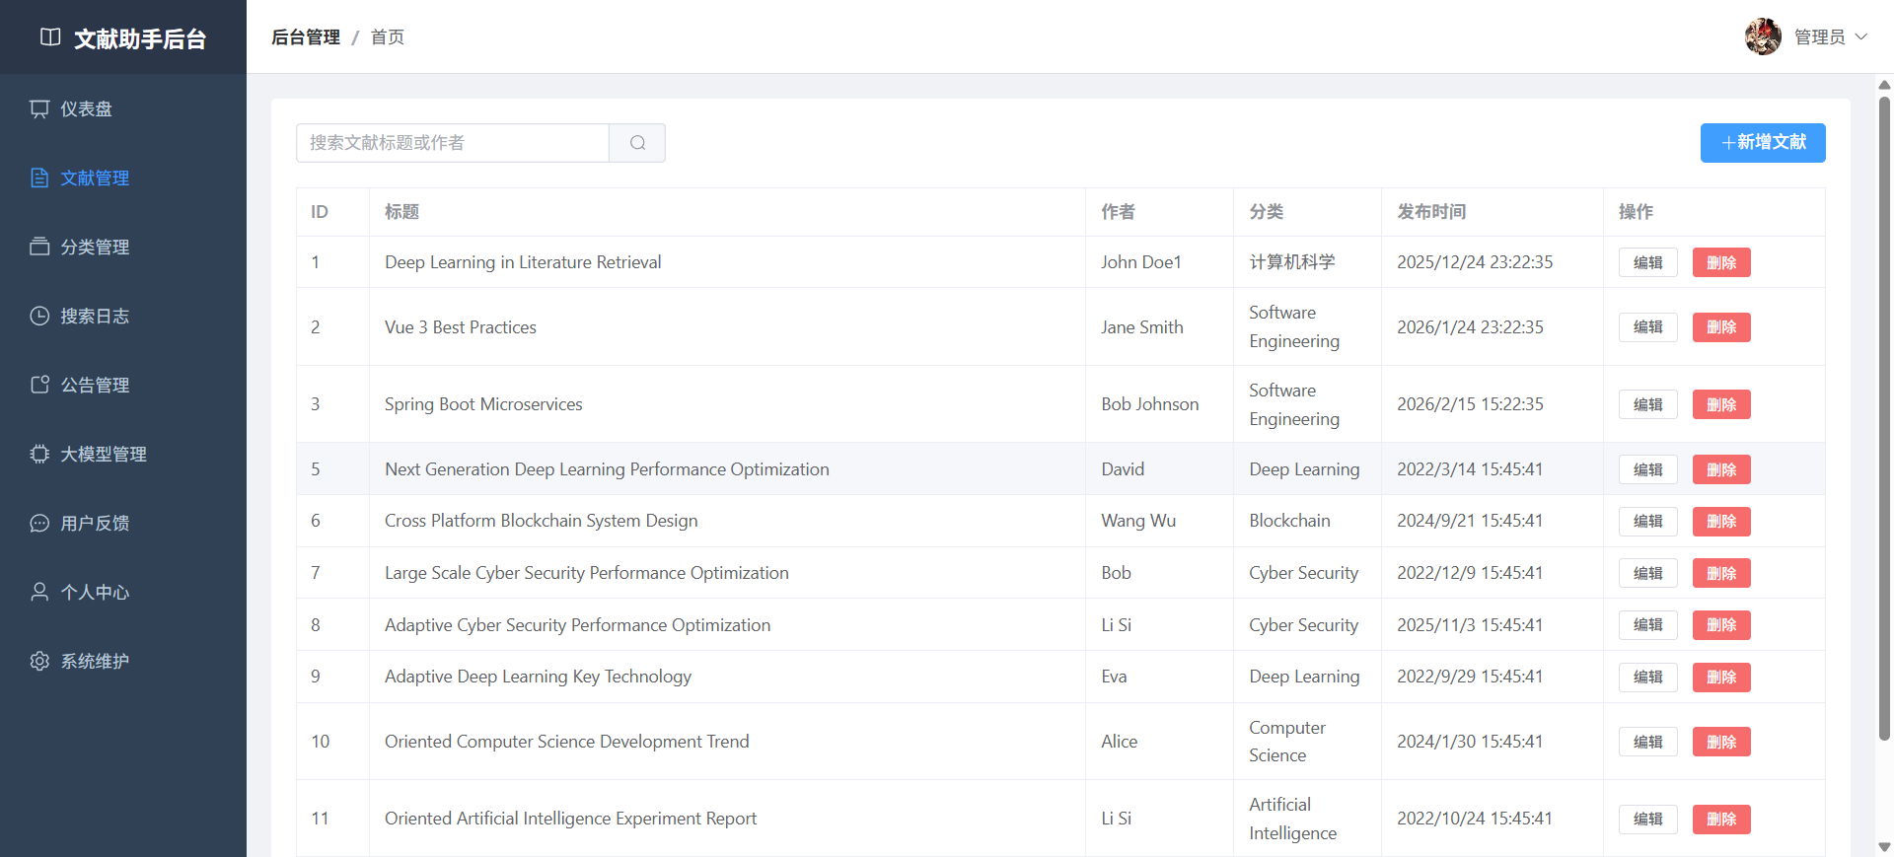Image resolution: width=1894 pixels, height=857 pixels.
Task: Click the 新增文献 button
Action: click(x=1762, y=143)
